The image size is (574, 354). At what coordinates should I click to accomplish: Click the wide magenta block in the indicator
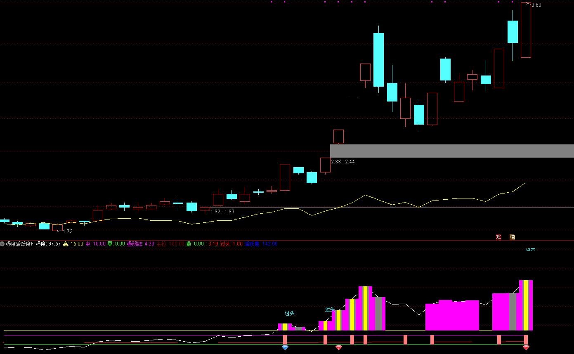coord(452,316)
